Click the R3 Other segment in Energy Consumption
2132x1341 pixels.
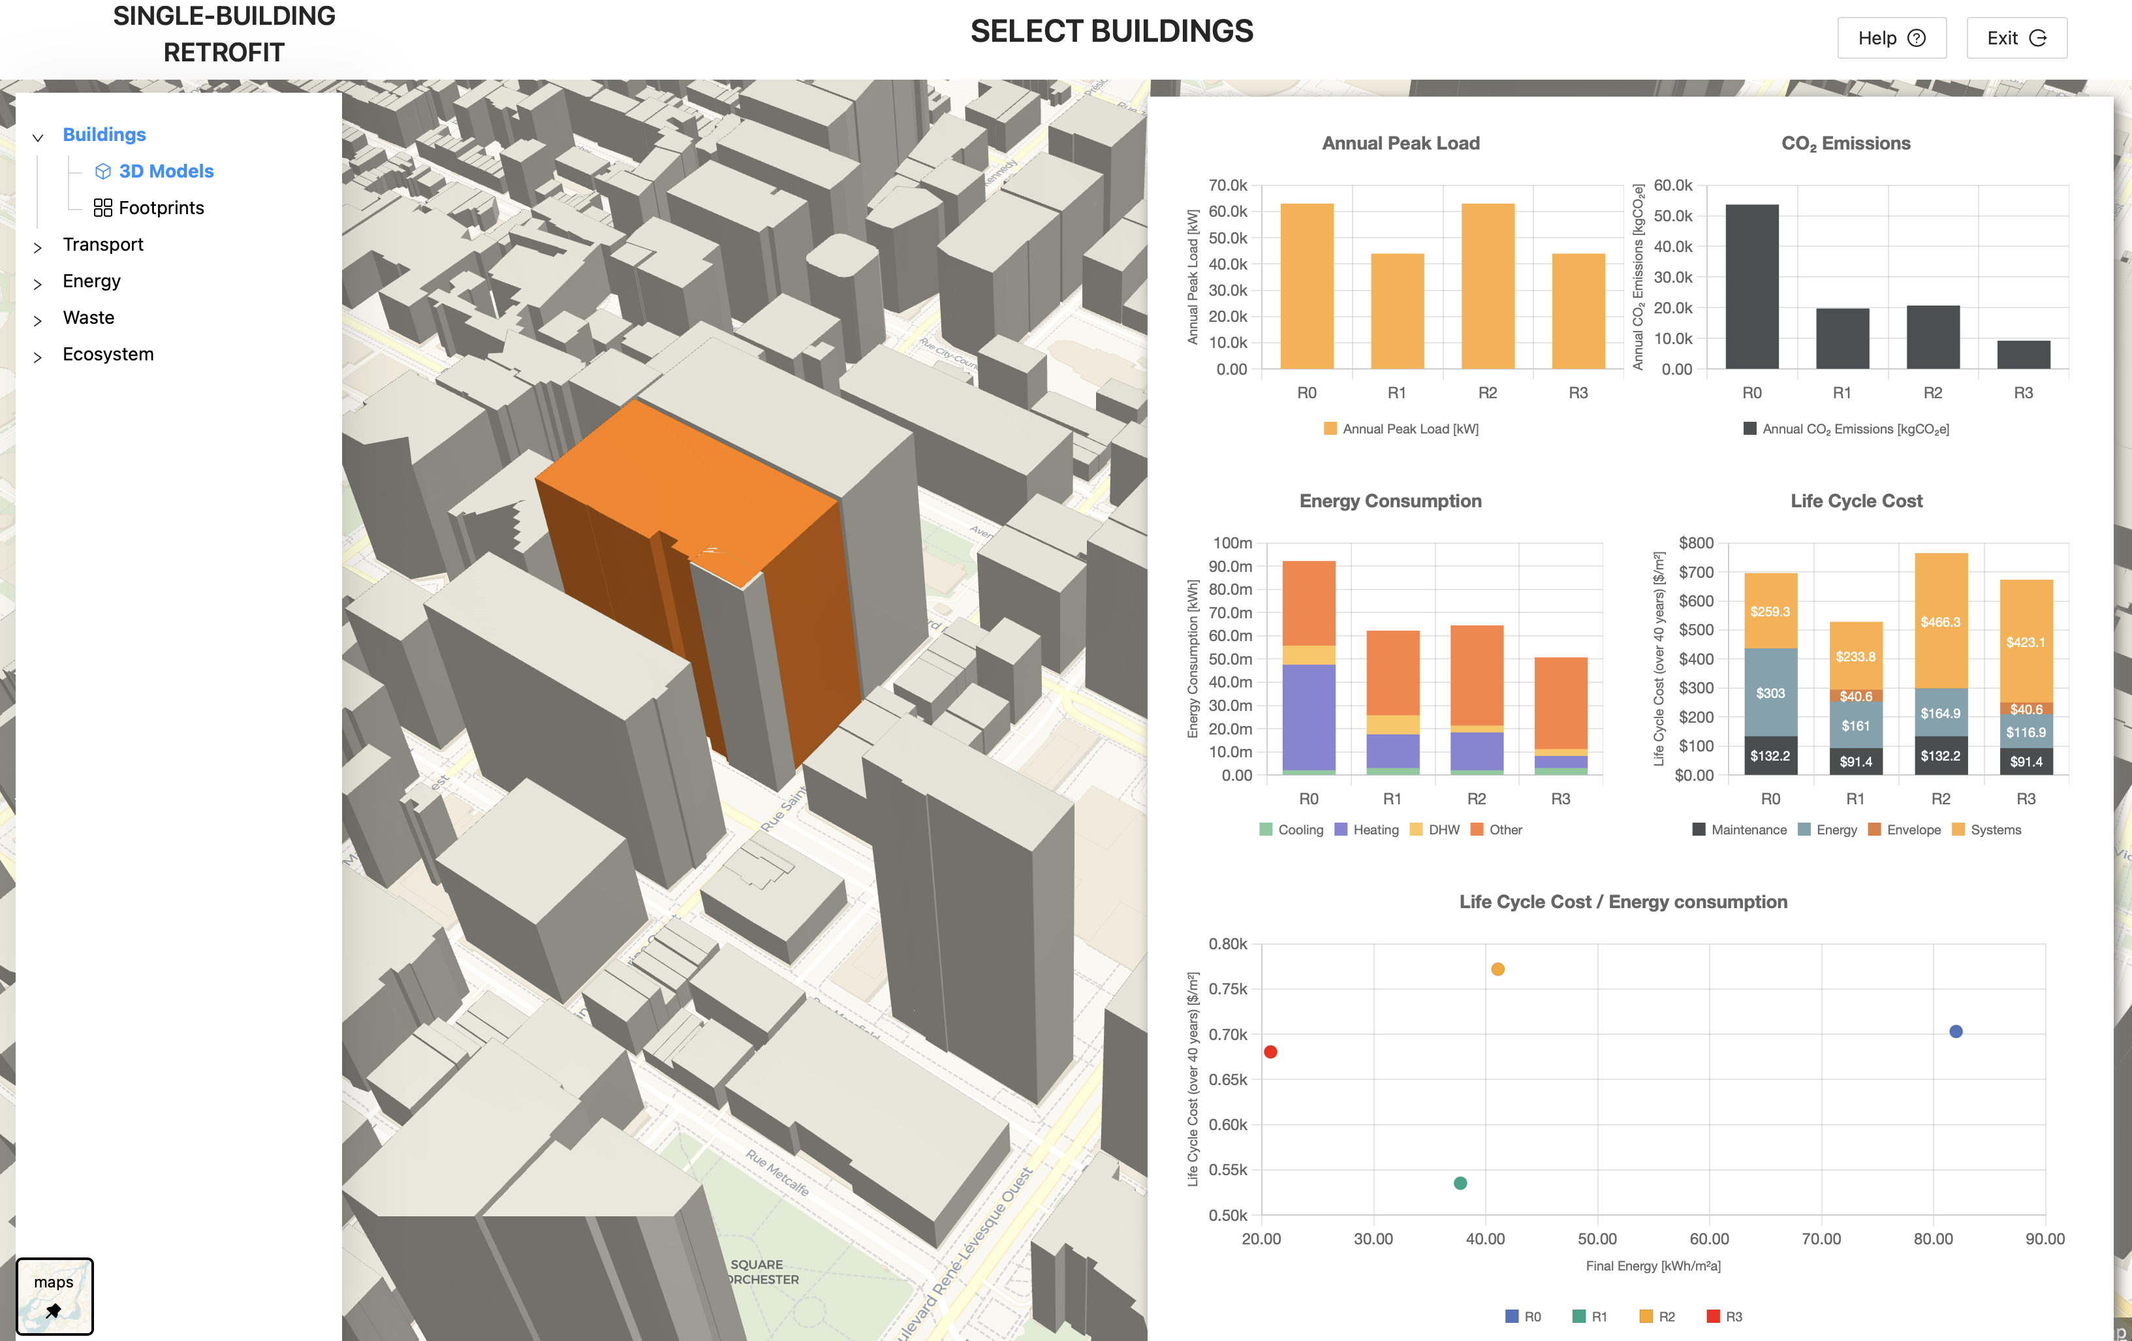[x=1560, y=703]
